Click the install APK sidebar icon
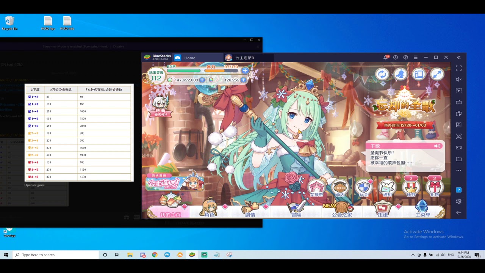 pos(458,125)
